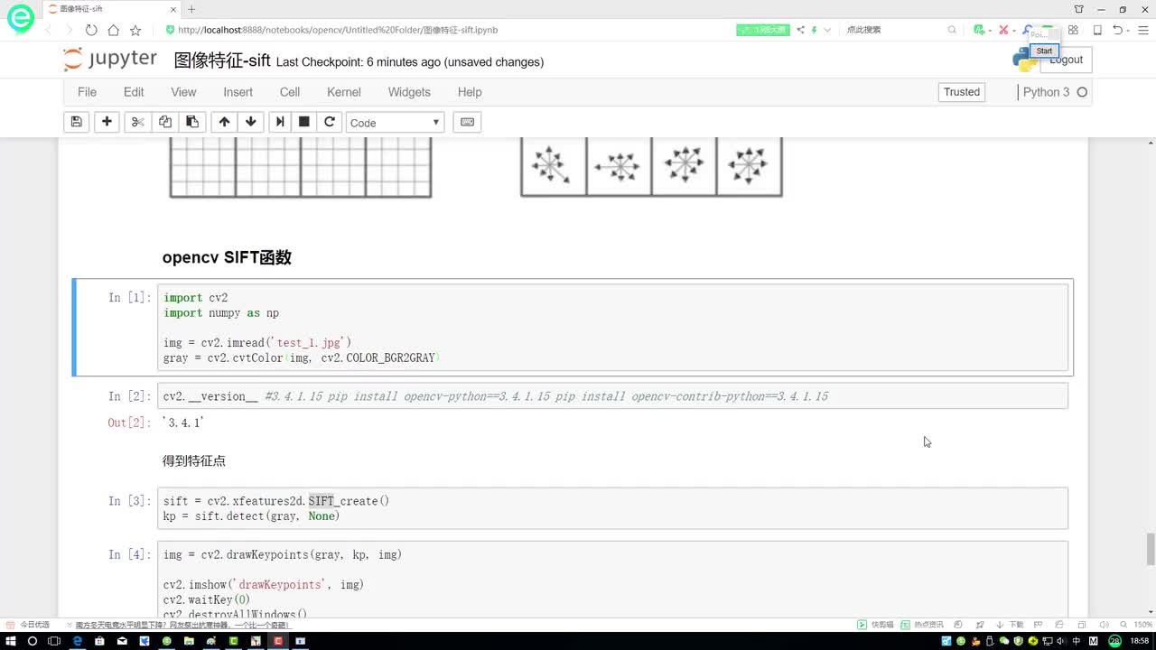This screenshot has height=650, width=1156.
Task: Click the '3.4.1' output text
Action: click(183, 422)
